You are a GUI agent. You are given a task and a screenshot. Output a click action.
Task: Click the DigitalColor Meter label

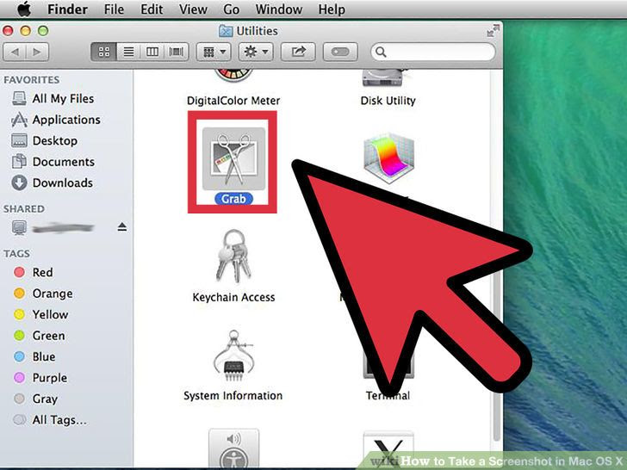point(233,101)
